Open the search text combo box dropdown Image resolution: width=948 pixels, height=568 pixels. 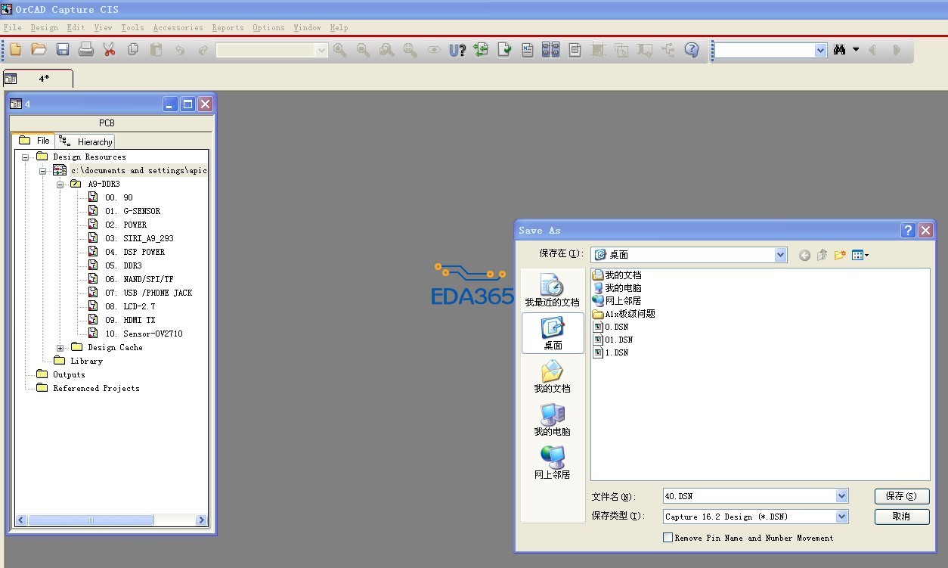pyautogui.click(x=821, y=50)
